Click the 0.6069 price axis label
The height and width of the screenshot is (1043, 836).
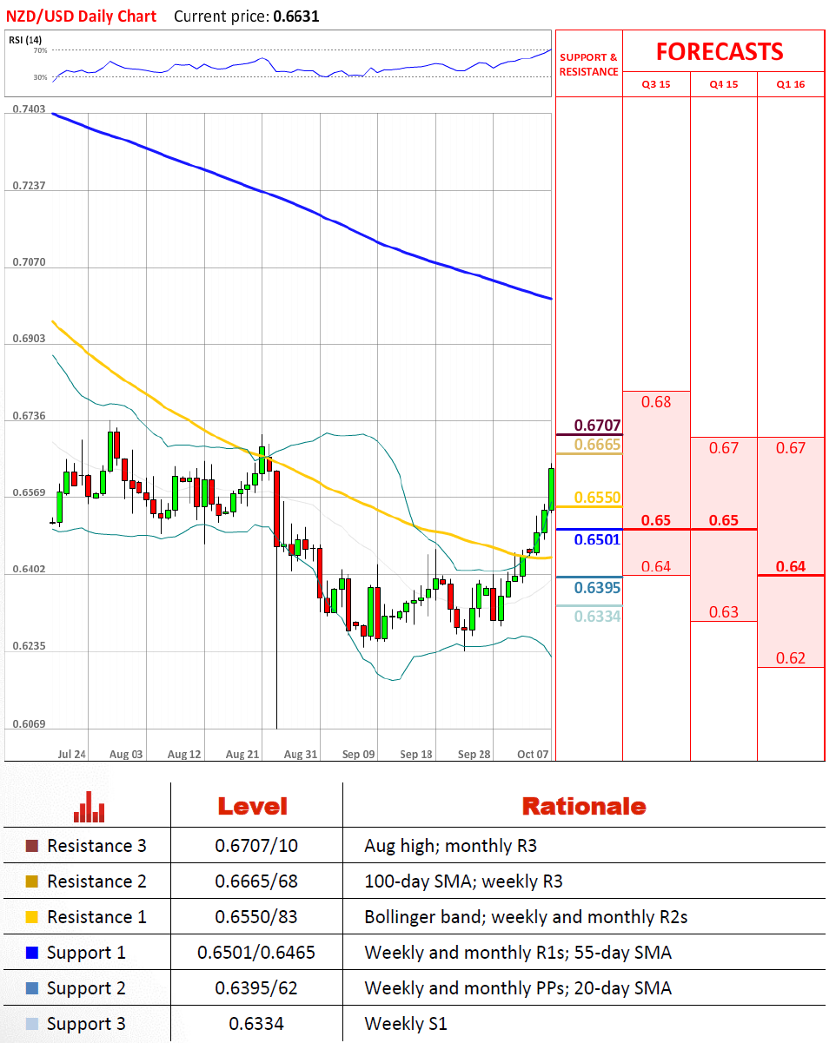29,724
